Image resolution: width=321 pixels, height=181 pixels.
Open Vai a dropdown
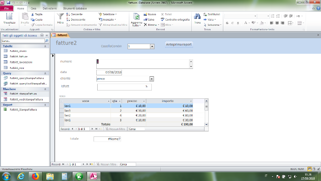210,19
